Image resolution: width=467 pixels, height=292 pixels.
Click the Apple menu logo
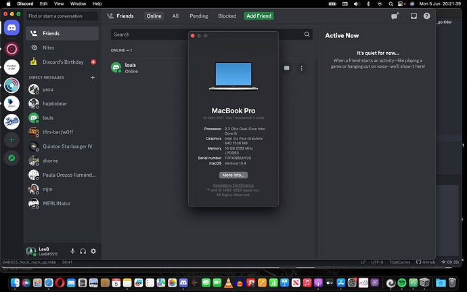8,3
